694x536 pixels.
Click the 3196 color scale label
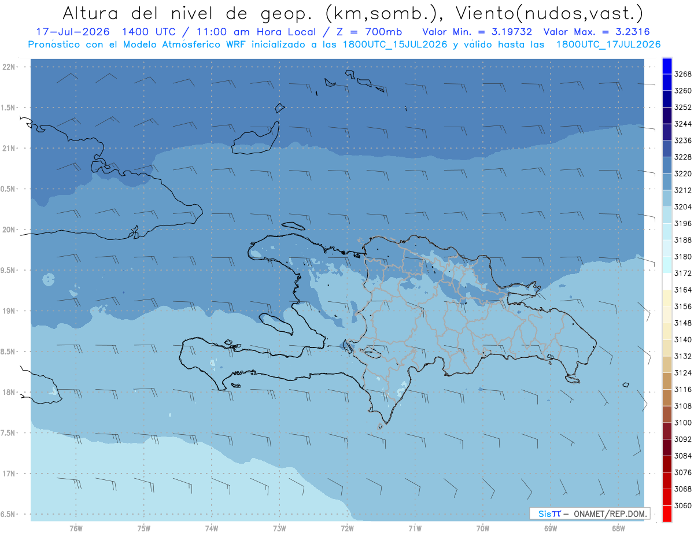pos(683,223)
